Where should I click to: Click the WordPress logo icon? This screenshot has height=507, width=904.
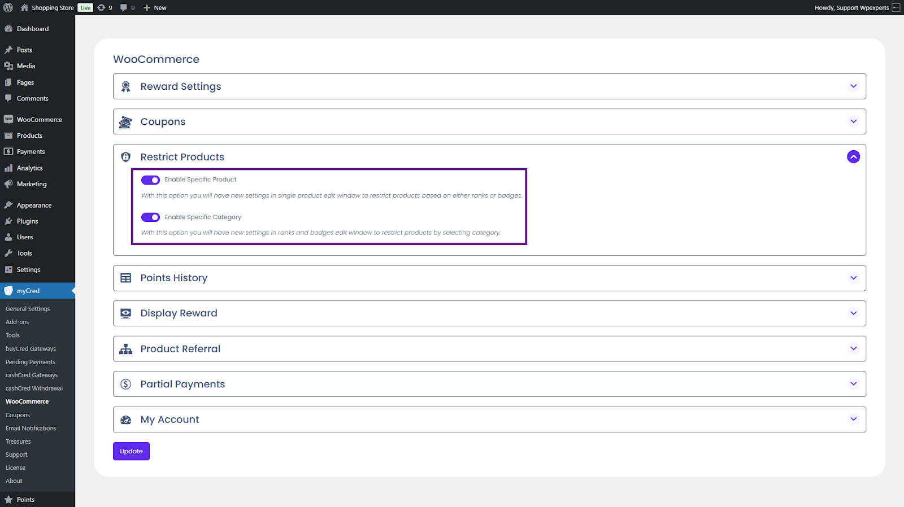(8, 7)
